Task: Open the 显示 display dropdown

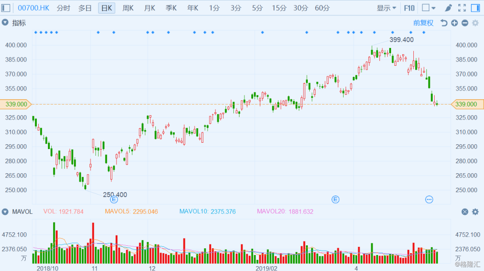Action: coord(386,8)
